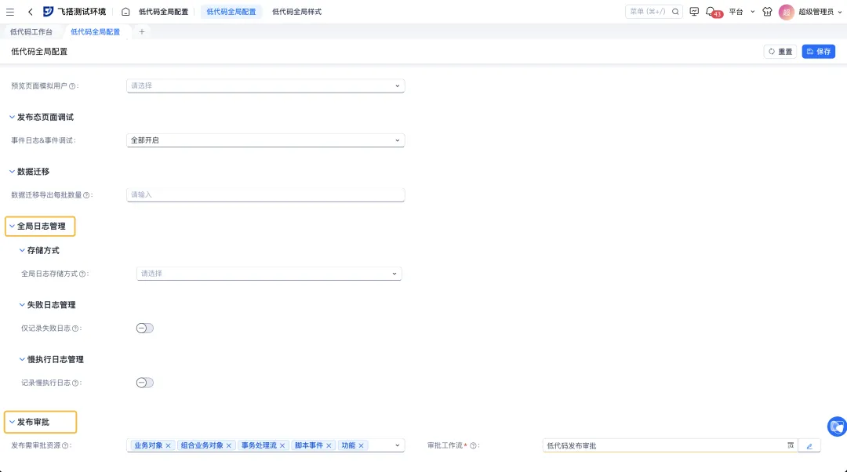
Task: Open the 发布需审批资源 multi-select dropdown arrow
Action: pos(397,445)
